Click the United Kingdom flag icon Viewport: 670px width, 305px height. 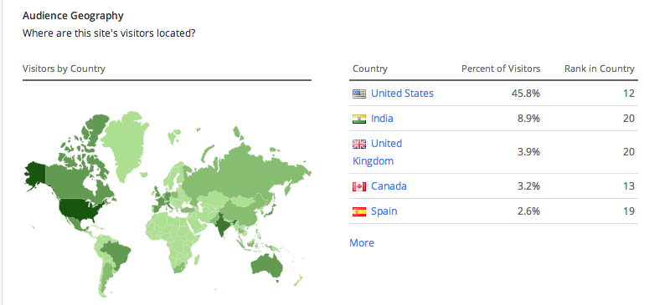point(359,145)
